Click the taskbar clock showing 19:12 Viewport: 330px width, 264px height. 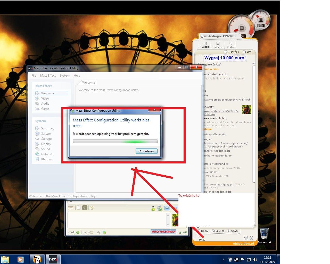tap(267, 259)
